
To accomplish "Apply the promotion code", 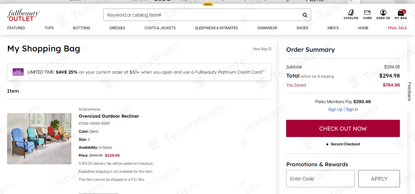I will [379, 179].
